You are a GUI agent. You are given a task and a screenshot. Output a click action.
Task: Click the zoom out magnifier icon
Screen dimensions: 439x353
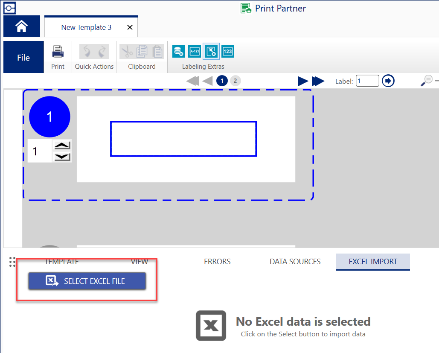pyautogui.click(x=426, y=80)
